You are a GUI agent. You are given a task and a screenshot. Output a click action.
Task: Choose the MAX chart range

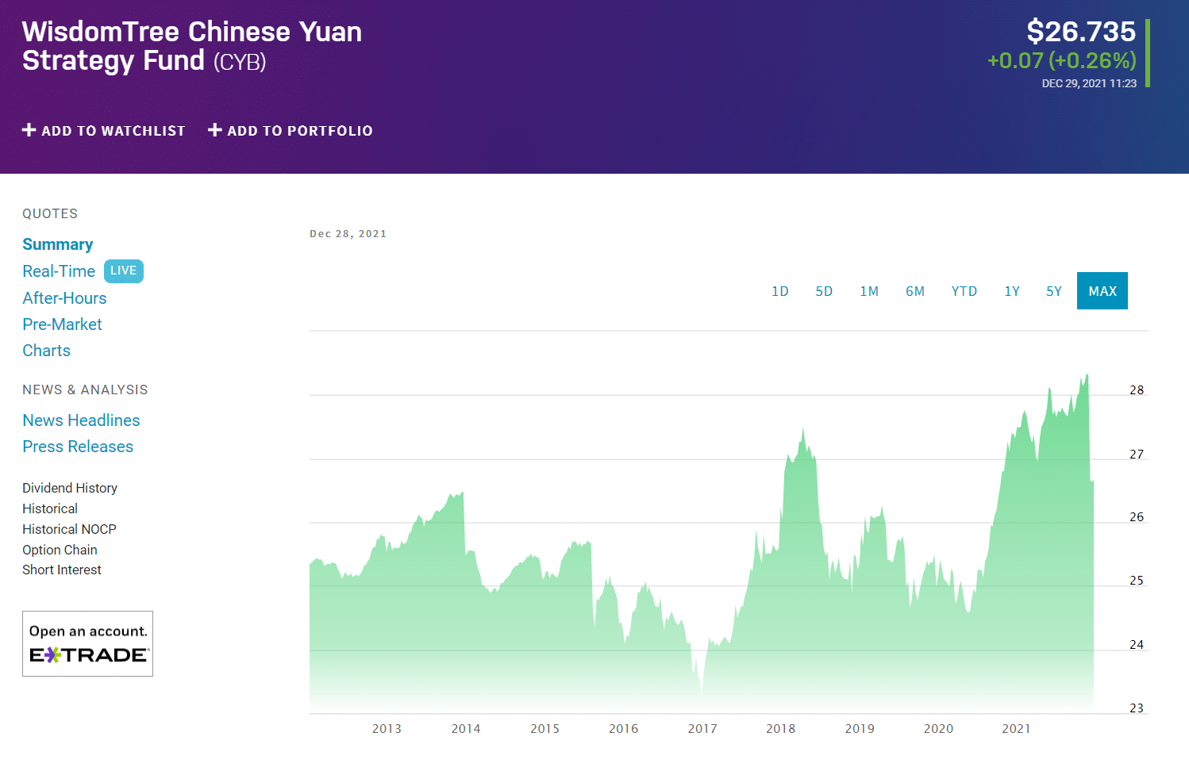click(1102, 291)
